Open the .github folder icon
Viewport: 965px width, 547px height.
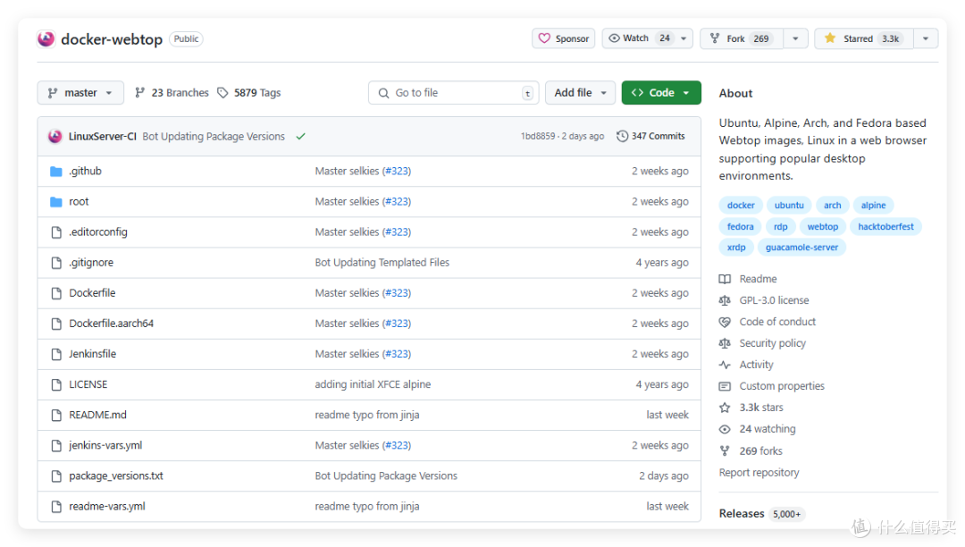tap(56, 171)
